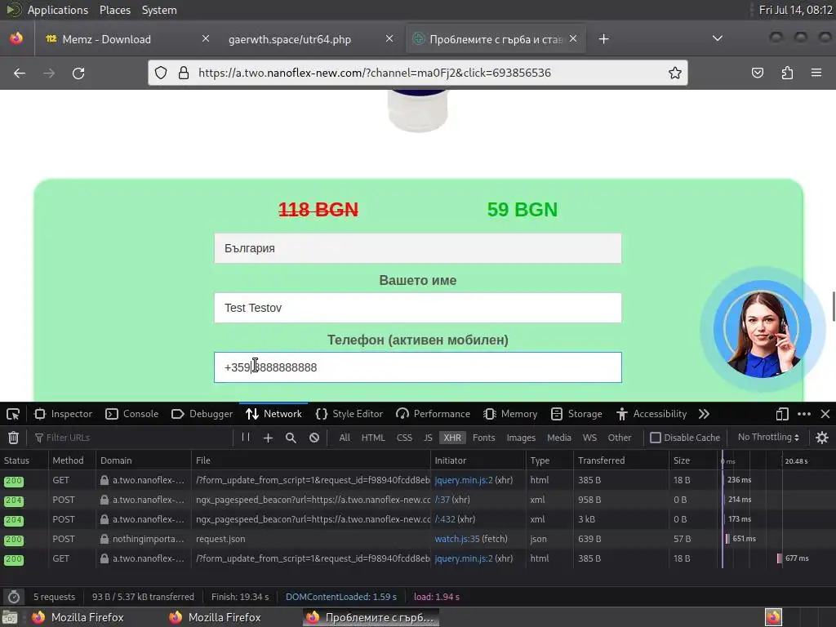This screenshot has height=627, width=836.
Task: Reload the current page
Action: (78, 73)
